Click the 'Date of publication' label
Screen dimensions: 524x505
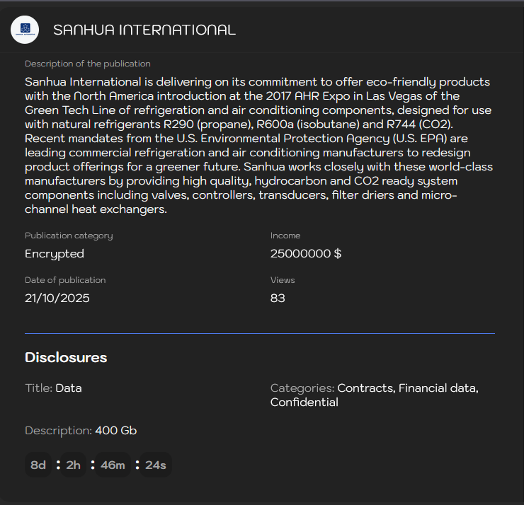[65, 280]
